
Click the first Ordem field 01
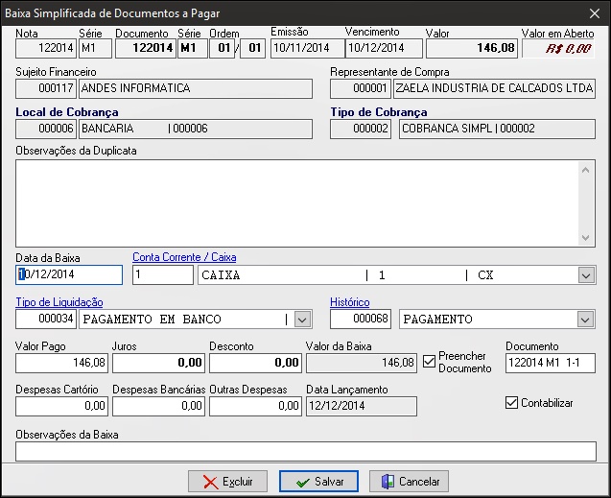(223, 49)
